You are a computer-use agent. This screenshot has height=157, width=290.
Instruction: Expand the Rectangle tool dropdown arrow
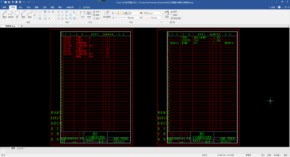37,12
